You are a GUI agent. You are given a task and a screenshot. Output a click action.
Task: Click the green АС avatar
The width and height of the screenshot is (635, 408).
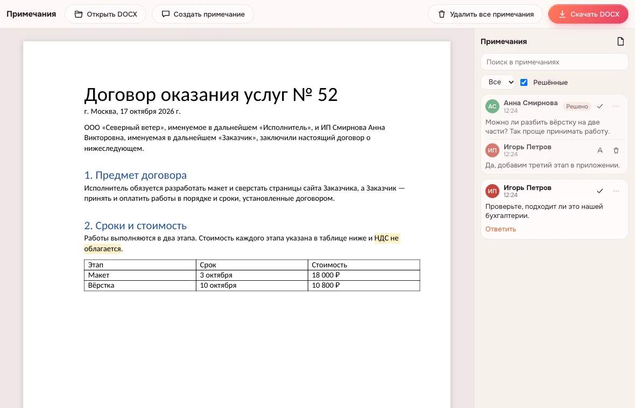point(492,107)
